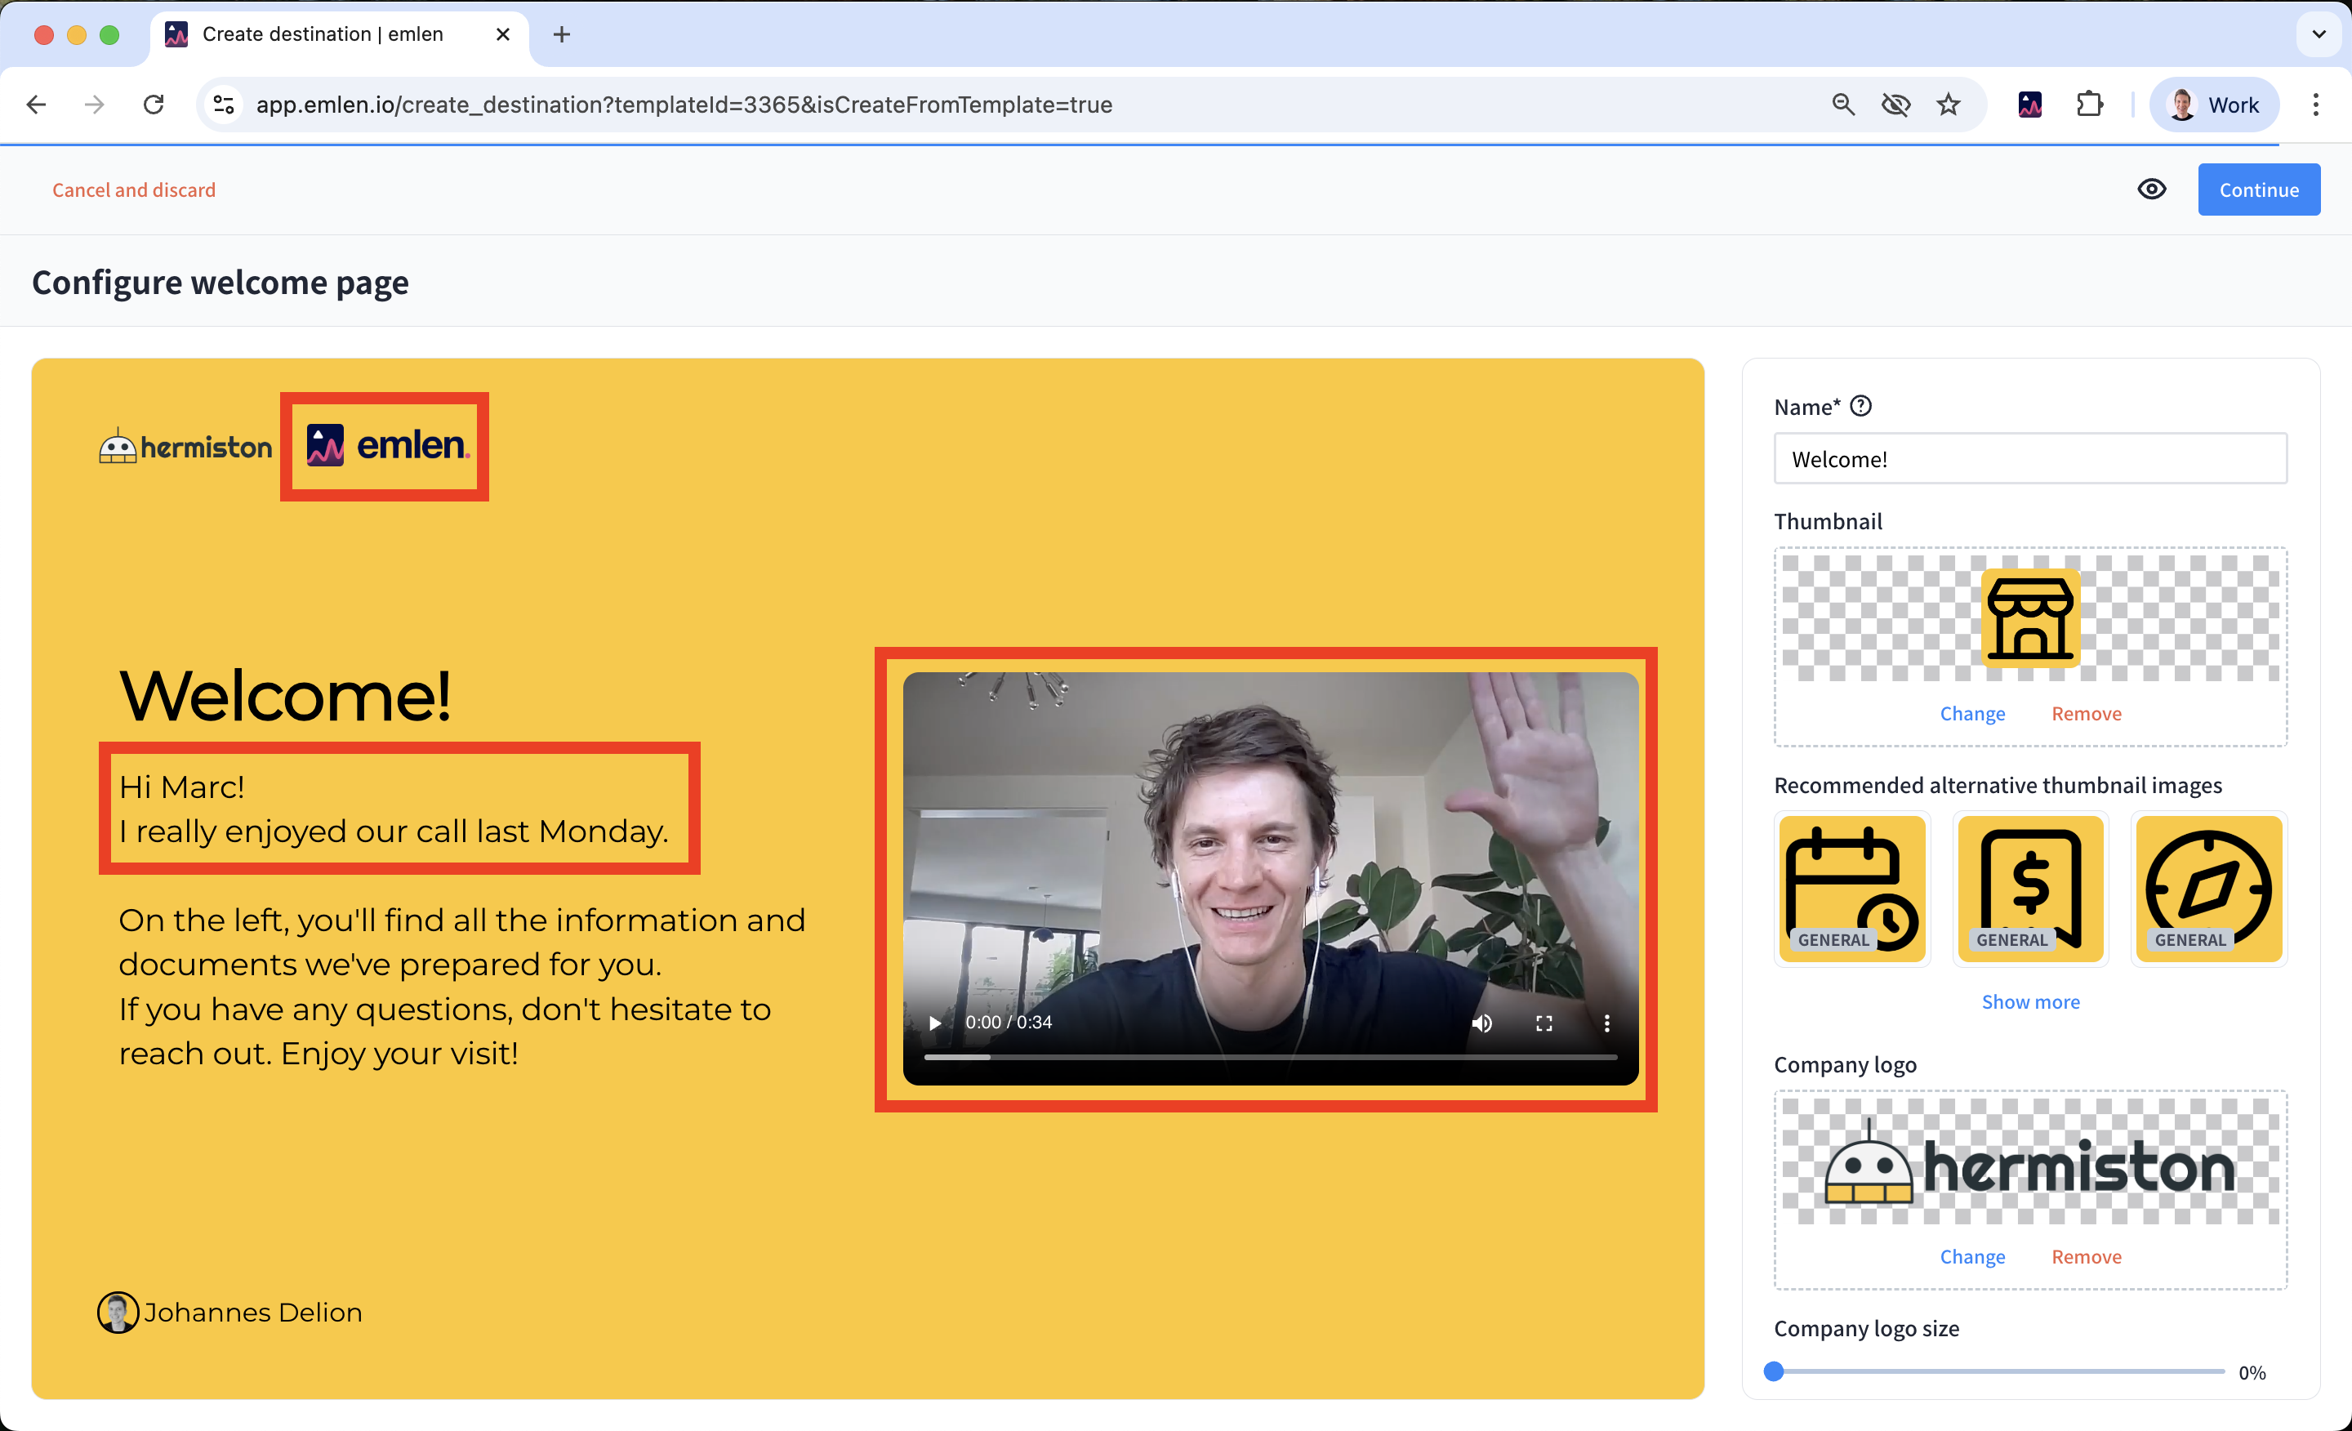Image resolution: width=2352 pixels, height=1431 pixels.
Task: Click the Name input field
Action: pos(2029,459)
